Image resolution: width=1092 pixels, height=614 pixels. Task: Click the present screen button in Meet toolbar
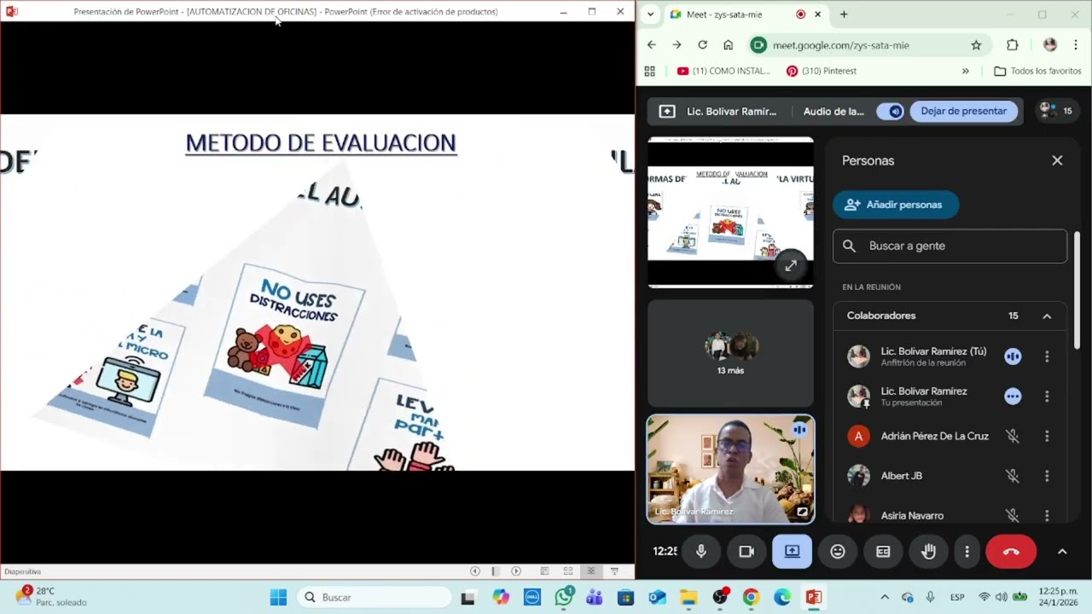792,552
